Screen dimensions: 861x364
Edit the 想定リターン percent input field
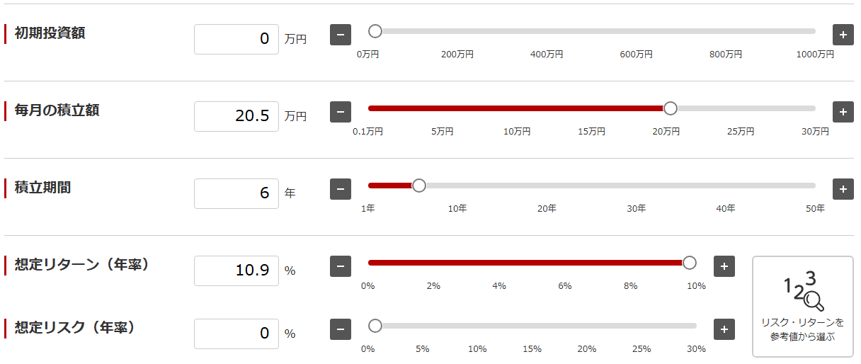[x=236, y=271]
